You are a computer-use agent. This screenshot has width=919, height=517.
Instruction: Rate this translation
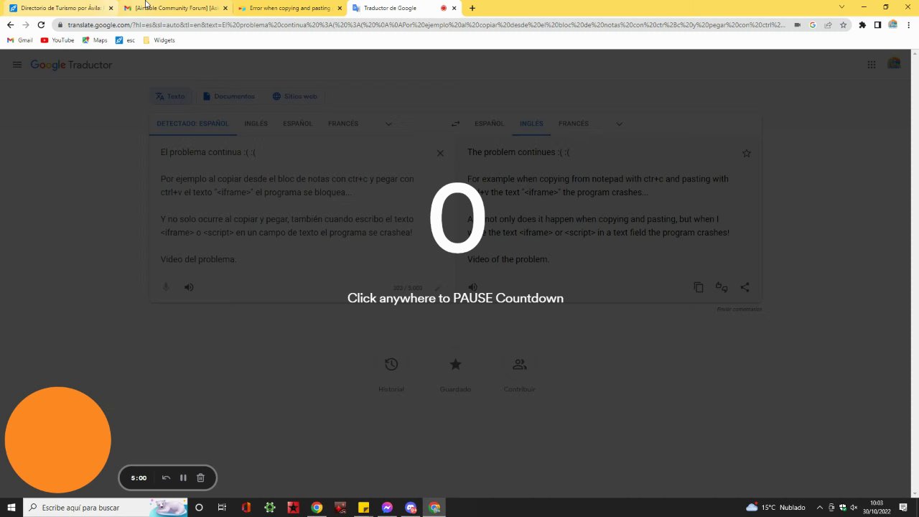tap(722, 287)
